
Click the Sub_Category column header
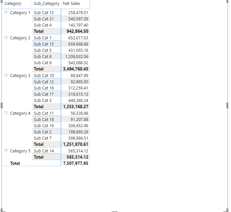click(47, 4)
